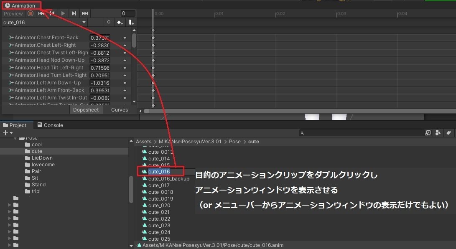
Task: Click the Left Arm Twist In-Out value field
Action: [100, 98]
